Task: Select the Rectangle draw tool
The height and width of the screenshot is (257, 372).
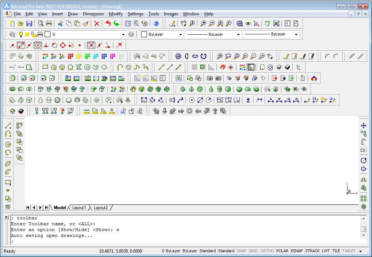Action: coord(45,67)
